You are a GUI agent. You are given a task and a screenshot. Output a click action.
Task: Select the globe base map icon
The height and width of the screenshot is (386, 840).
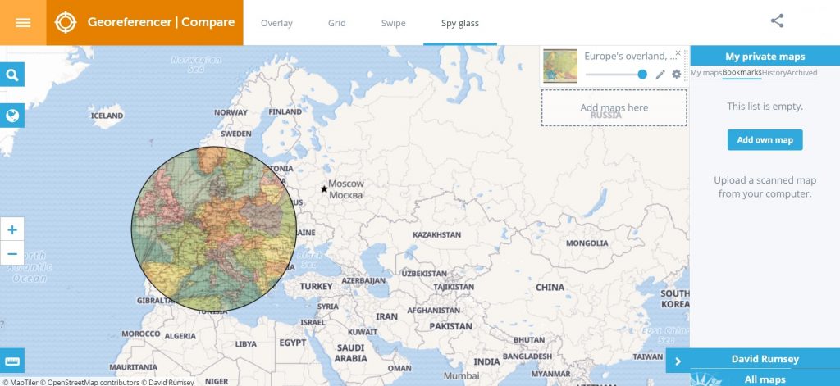pyautogui.click(x=11, y=115)
